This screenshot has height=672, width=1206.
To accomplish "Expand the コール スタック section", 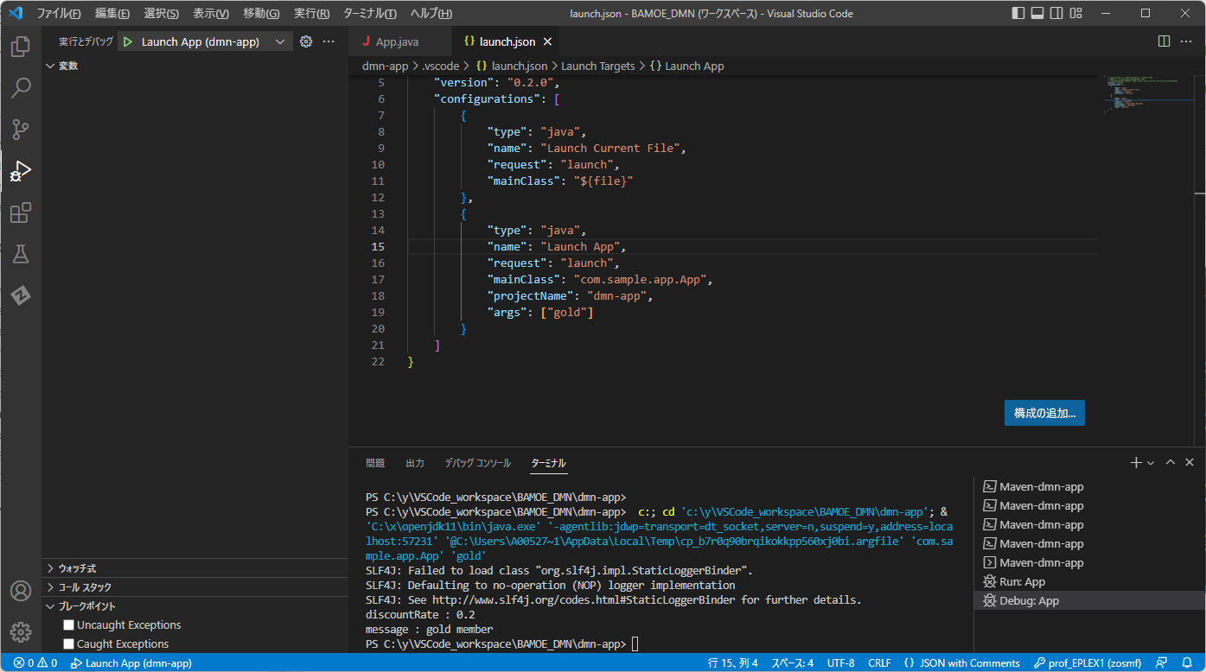I will (x=84, y=587).
